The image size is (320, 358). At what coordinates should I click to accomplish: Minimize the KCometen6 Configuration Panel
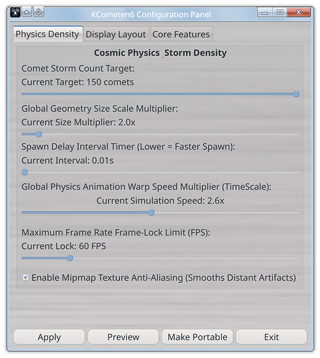pos(265,12)
